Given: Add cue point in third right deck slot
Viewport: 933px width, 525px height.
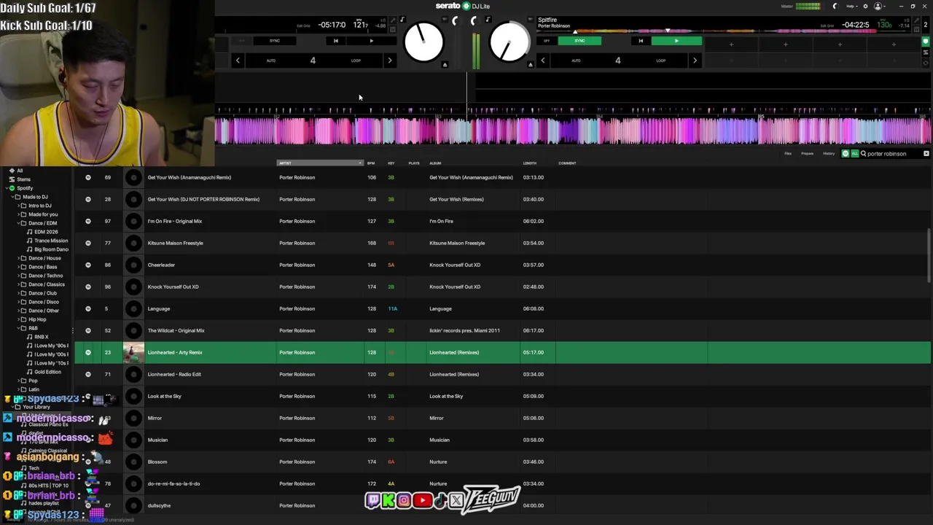Looking at the screenshot, I should pyautogui.click(x=840, y=44).
